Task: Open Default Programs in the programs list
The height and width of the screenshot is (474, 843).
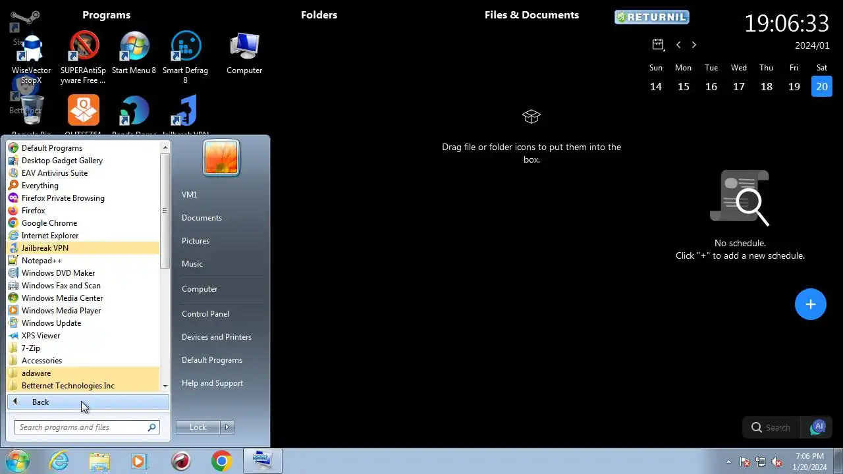Action: coord(84,148)
